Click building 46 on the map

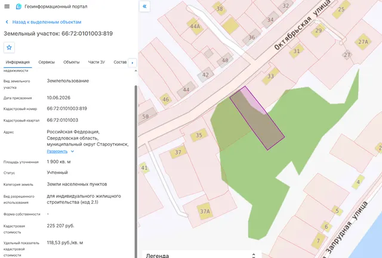click(x=166, y=100)
